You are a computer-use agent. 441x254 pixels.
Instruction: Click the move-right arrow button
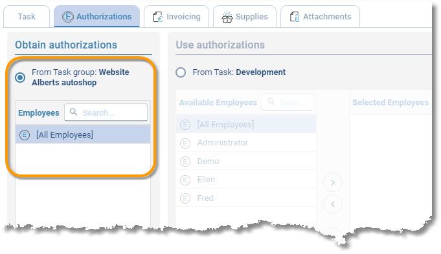(x=333, y=182)
